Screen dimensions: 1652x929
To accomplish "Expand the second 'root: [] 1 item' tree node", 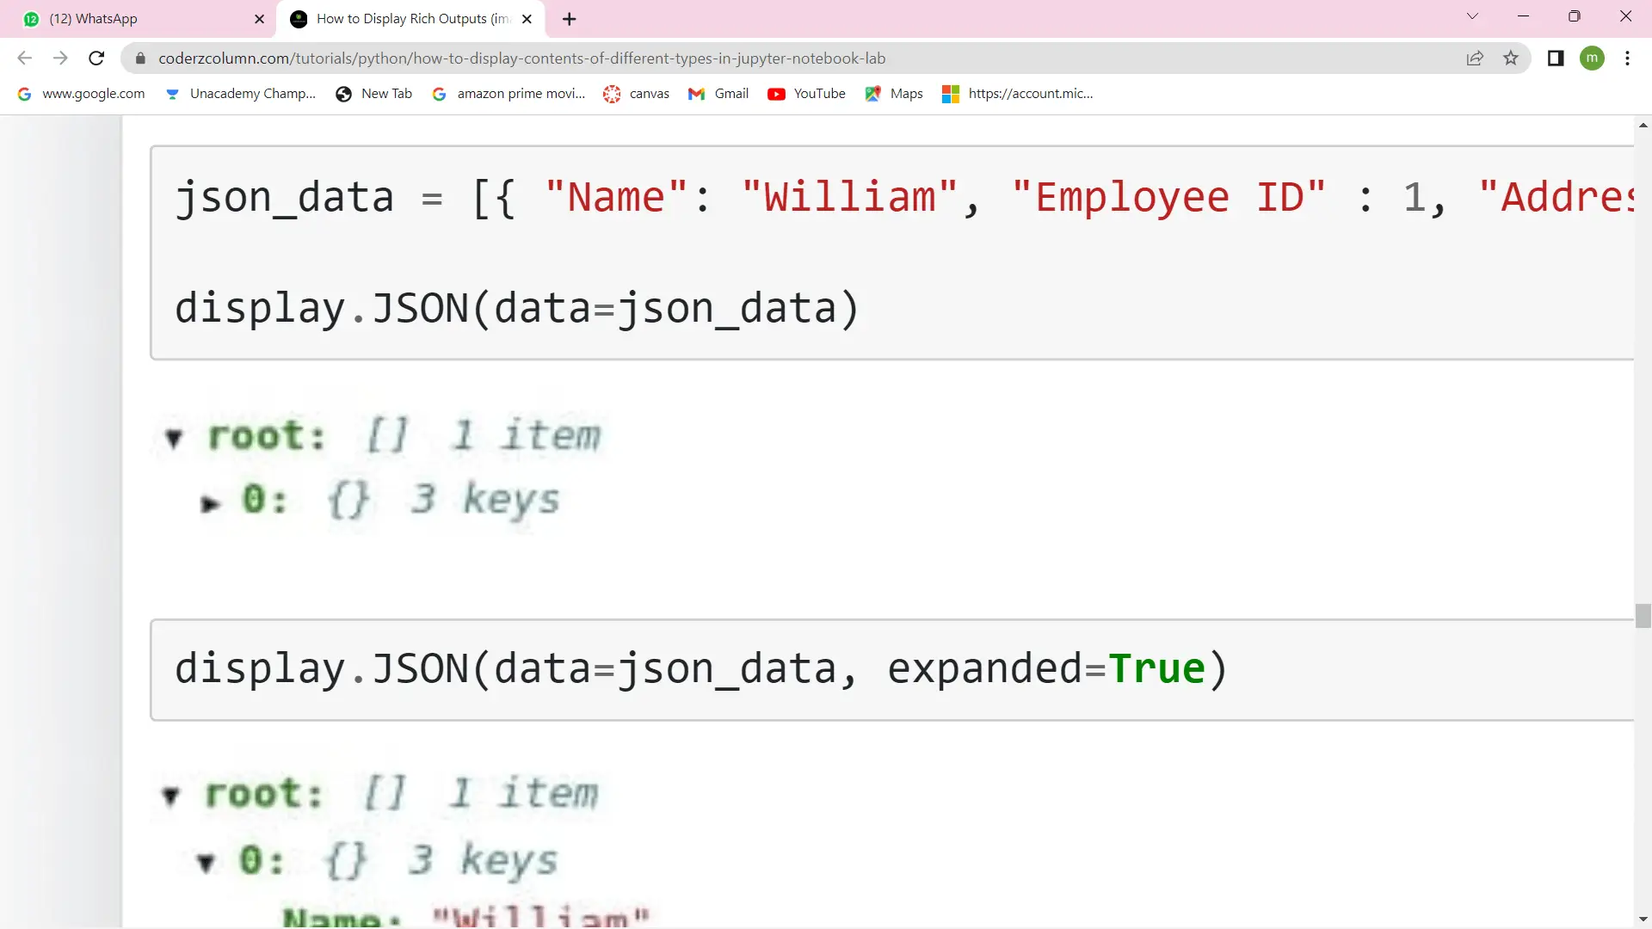I will (171, 795).
